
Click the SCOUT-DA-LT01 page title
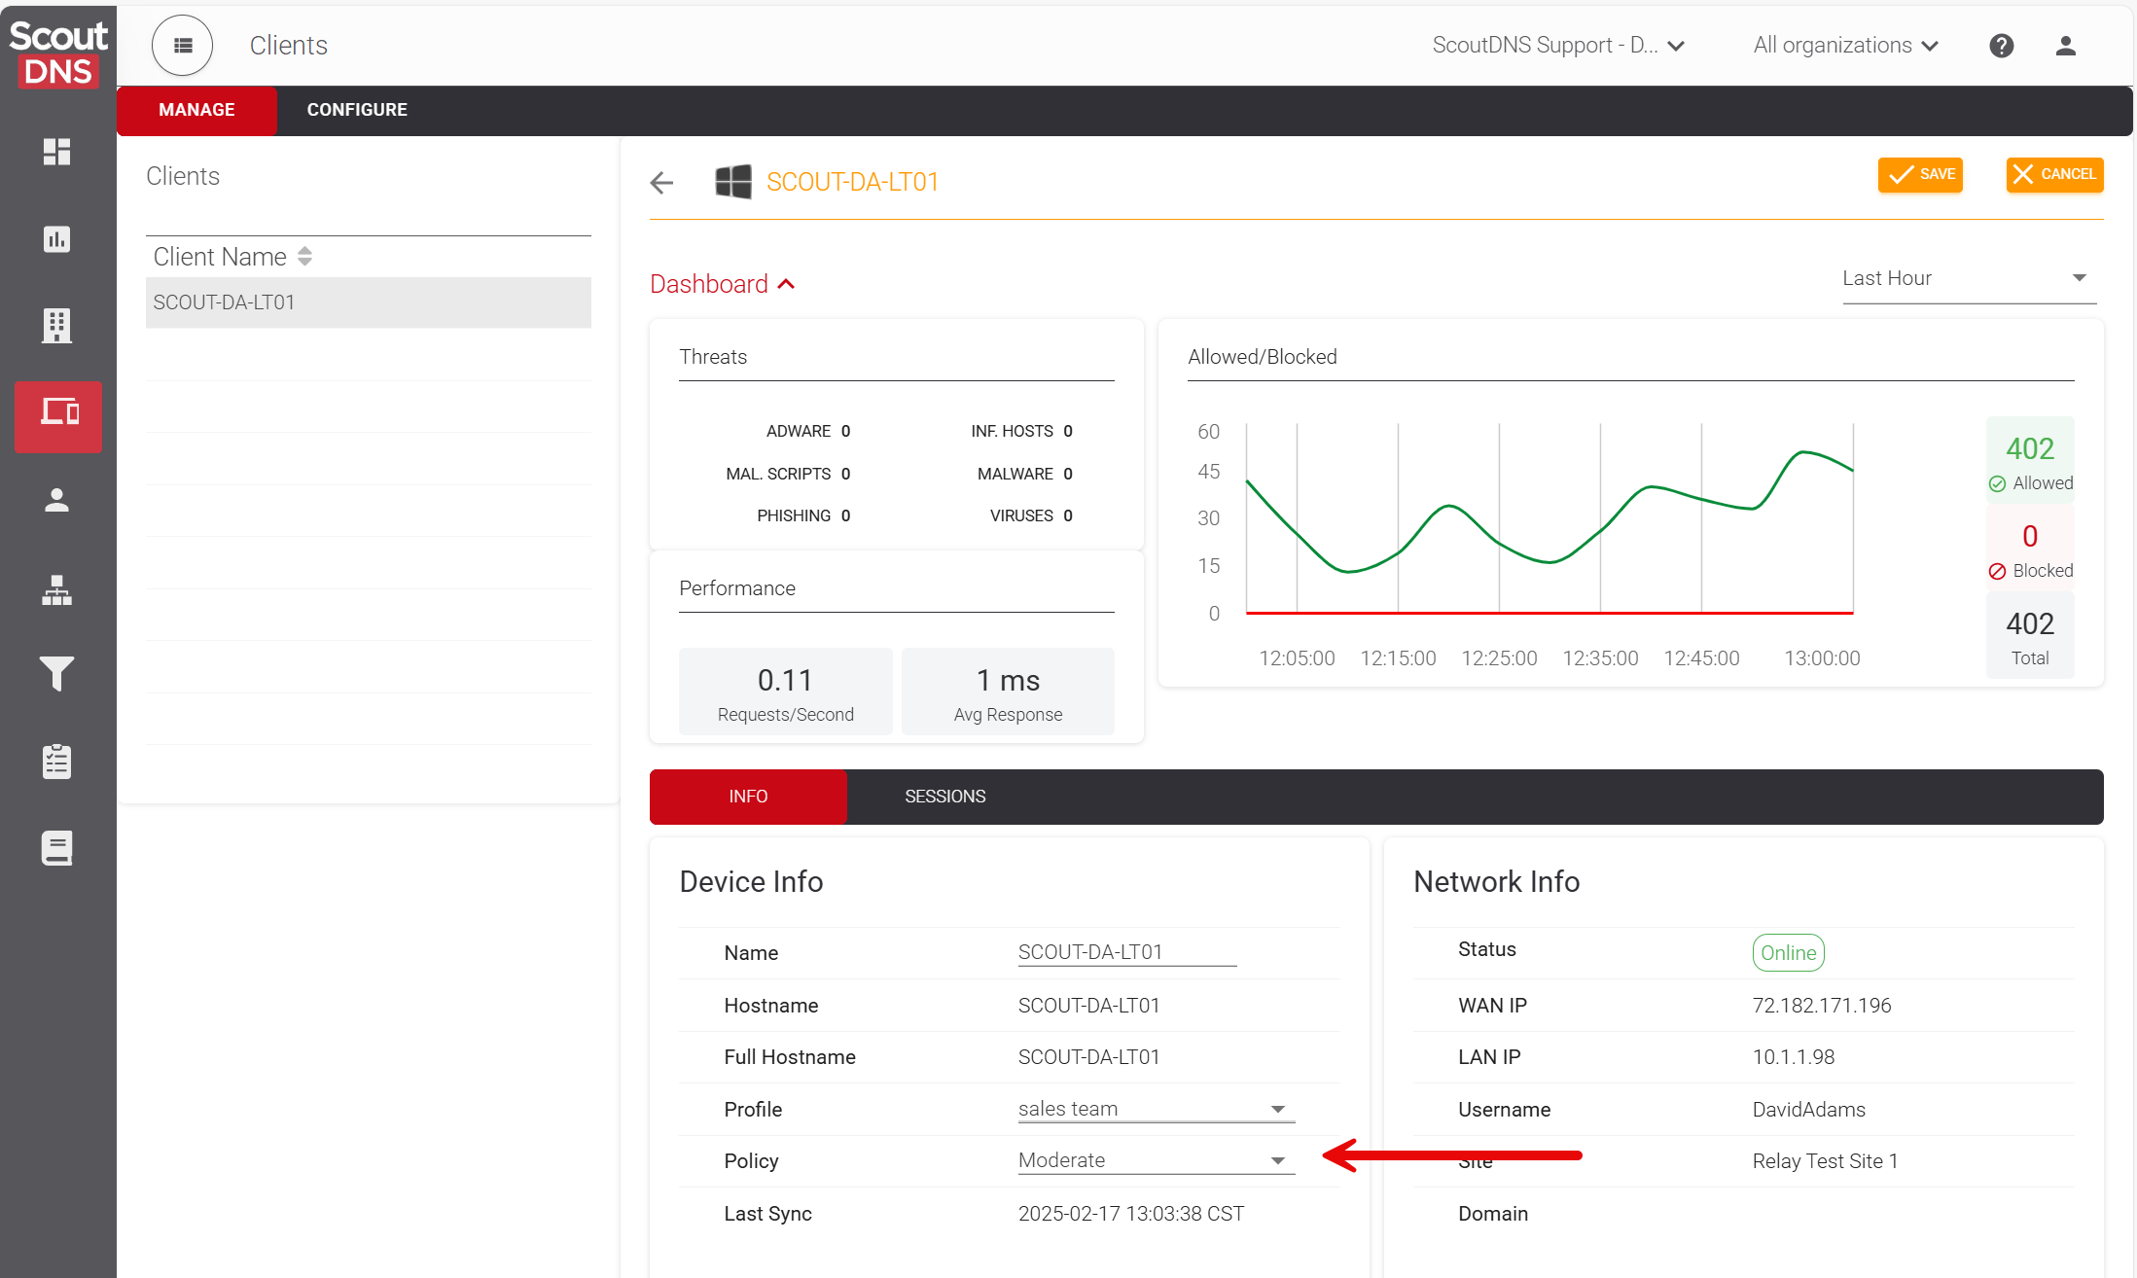click(x=853, y=182)
